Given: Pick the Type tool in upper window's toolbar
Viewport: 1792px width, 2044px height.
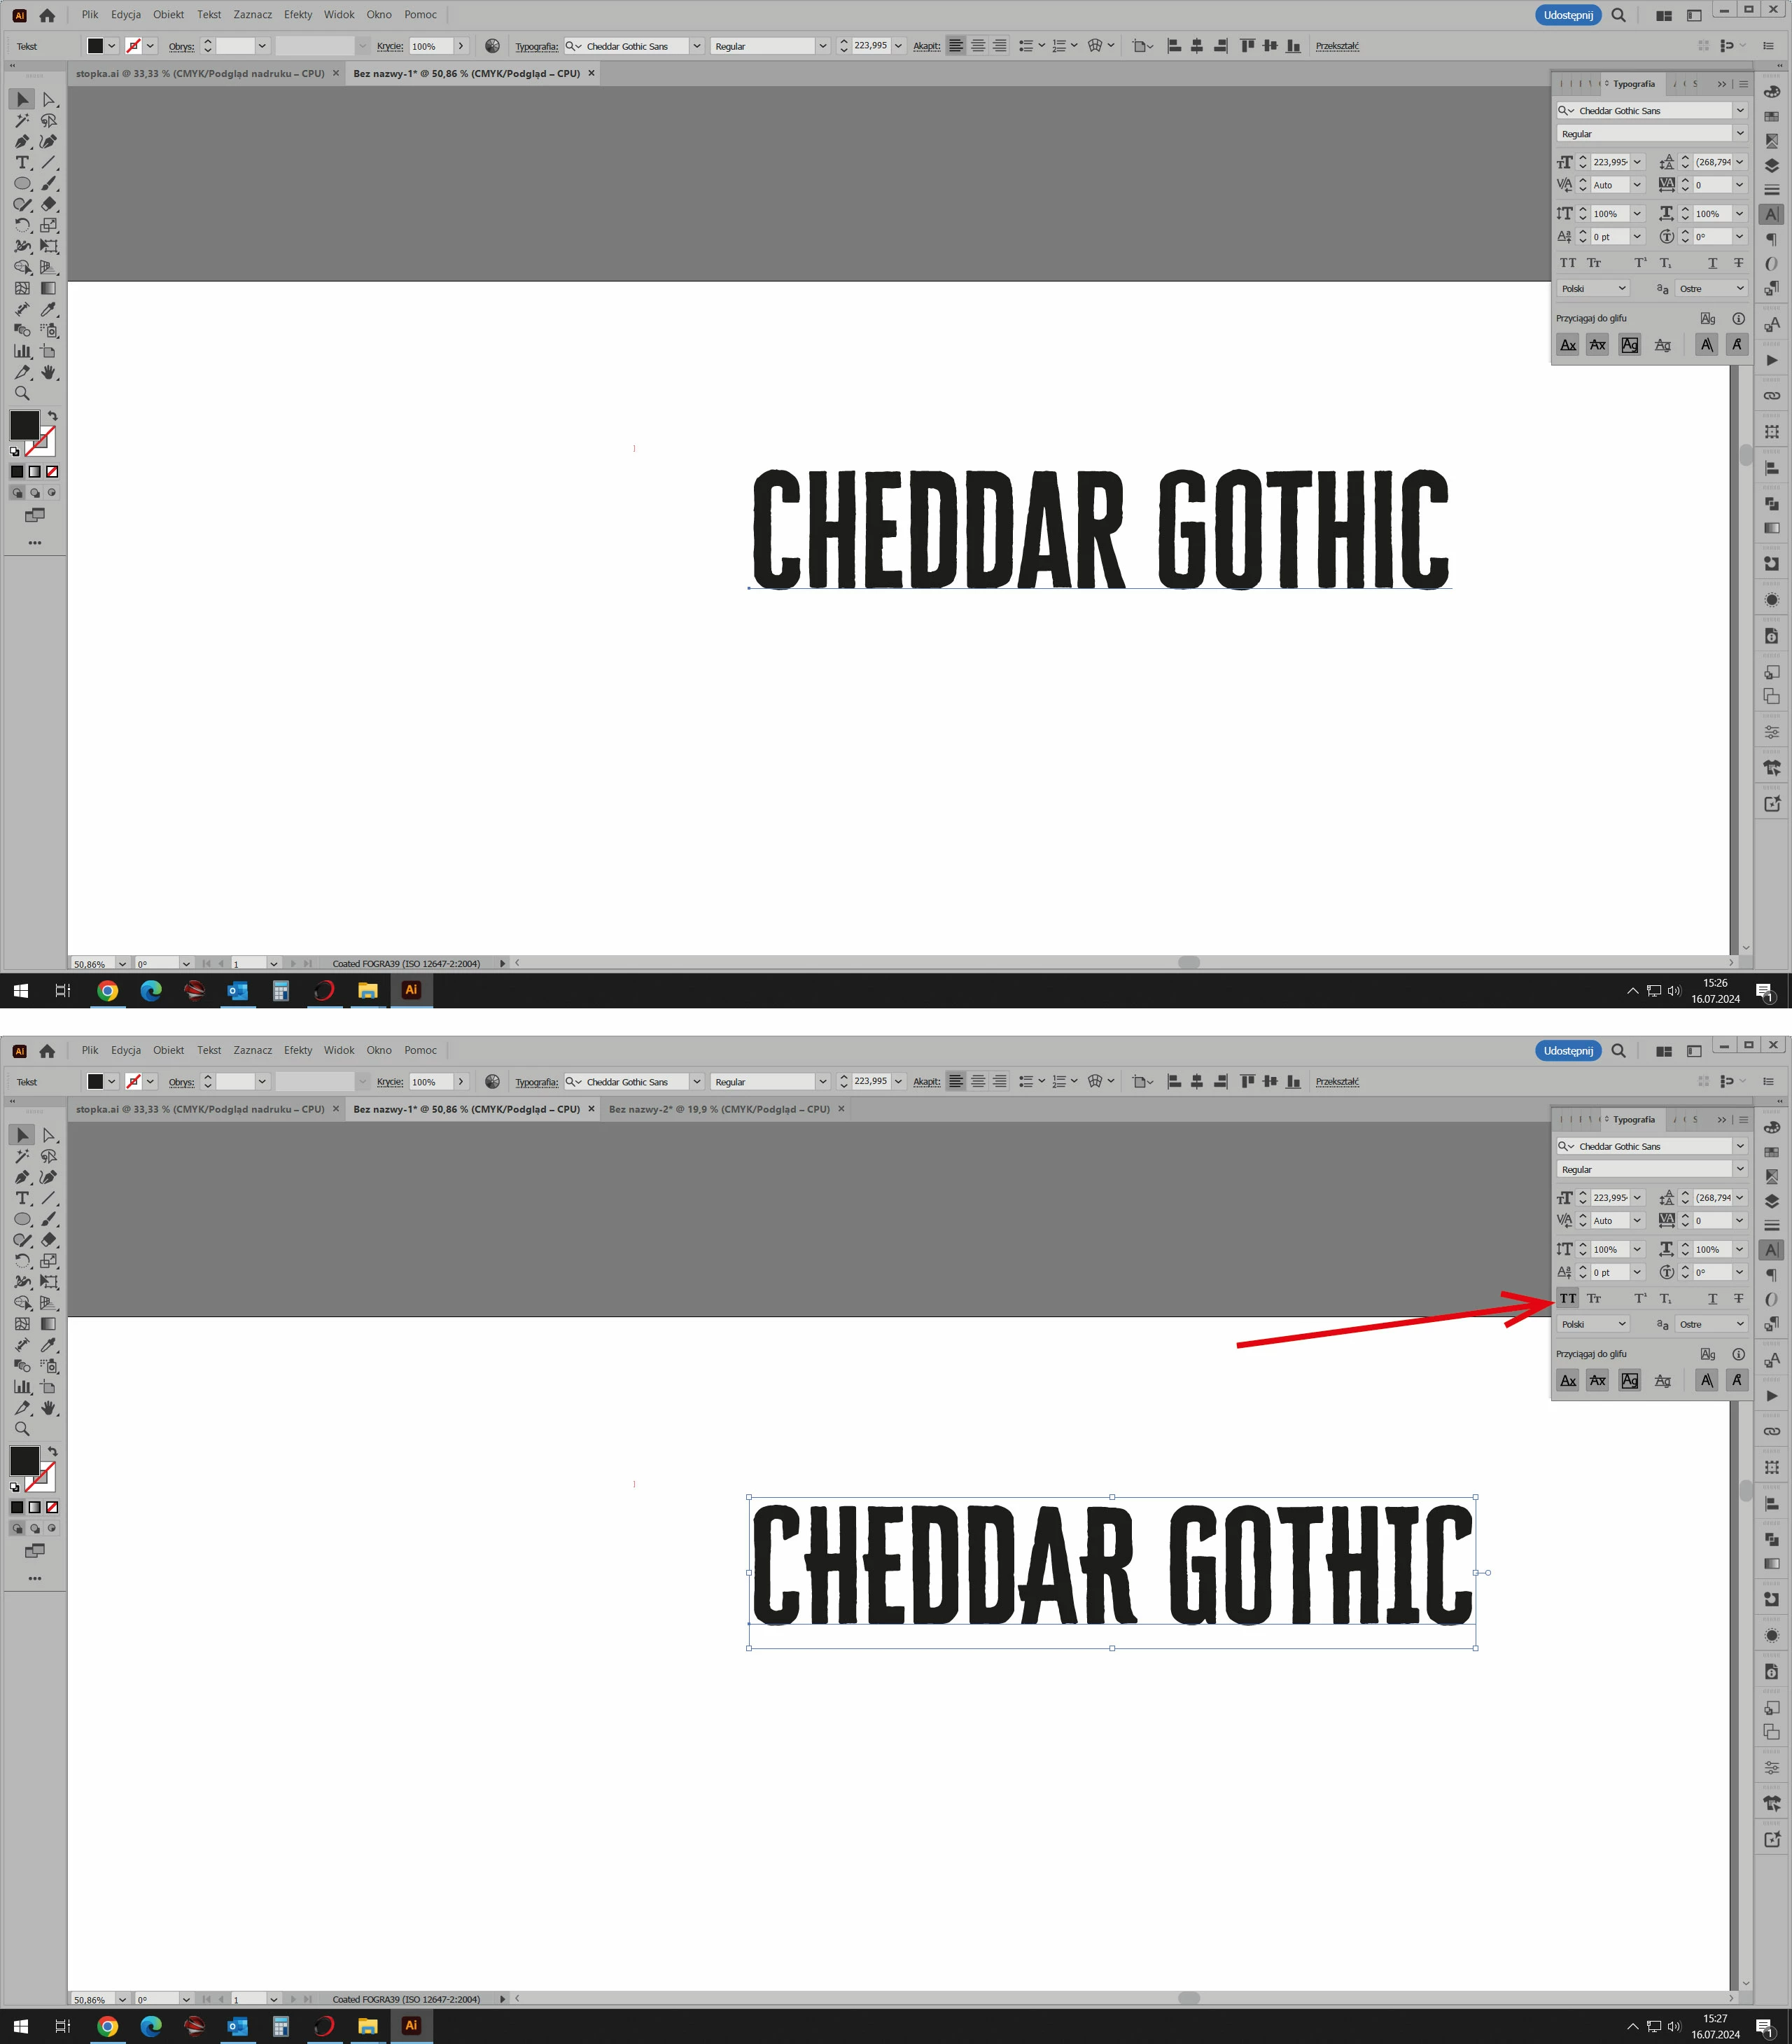Looking at the screenshot, I should coord(22,162).
